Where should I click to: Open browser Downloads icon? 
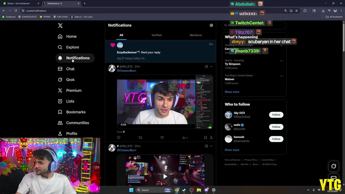[323, 11]
